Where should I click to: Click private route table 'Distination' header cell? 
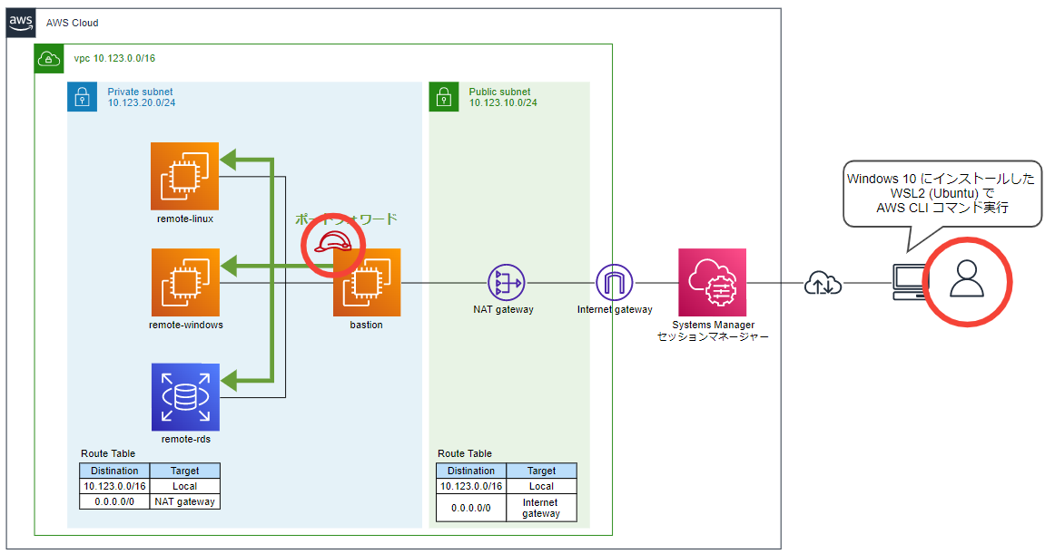coord(114,471)
